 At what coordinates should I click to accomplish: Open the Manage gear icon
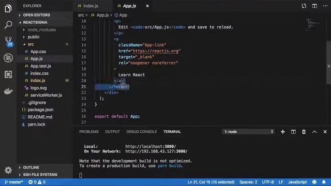tap(8, 170)
